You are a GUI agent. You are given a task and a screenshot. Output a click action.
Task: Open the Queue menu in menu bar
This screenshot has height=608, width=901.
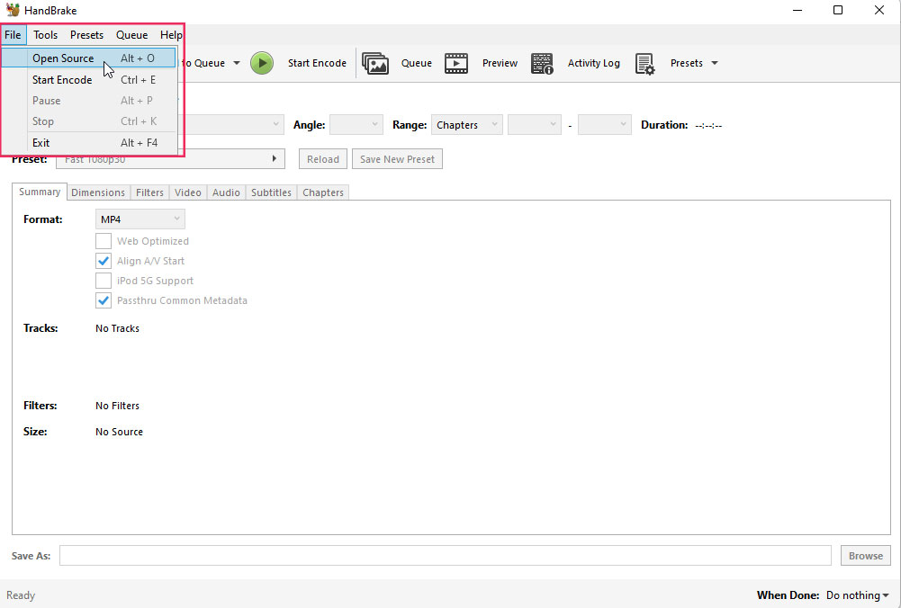131,35
